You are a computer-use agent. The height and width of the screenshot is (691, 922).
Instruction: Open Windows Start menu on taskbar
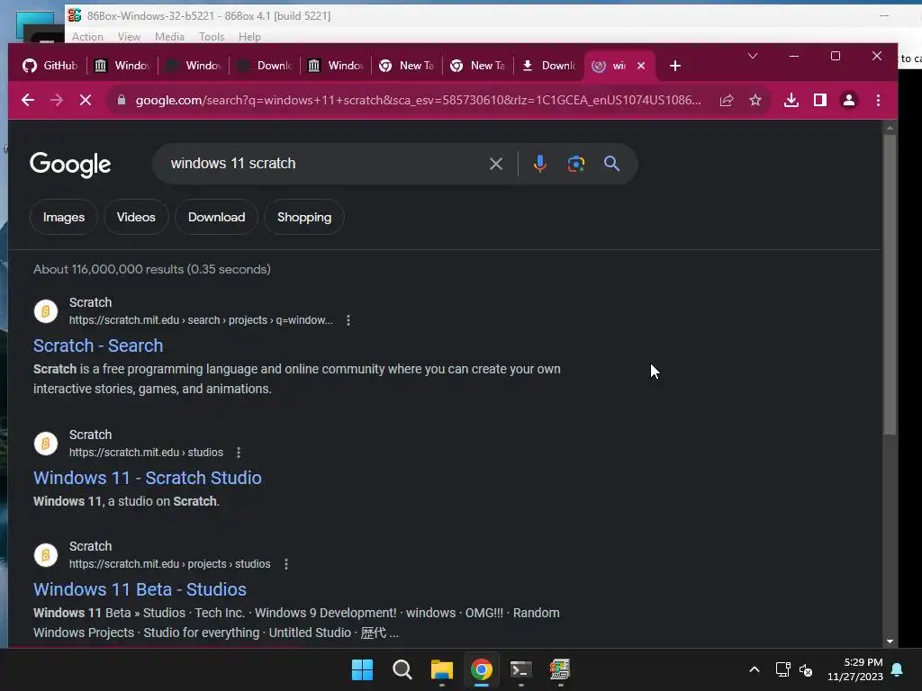(x=362, y=669)
